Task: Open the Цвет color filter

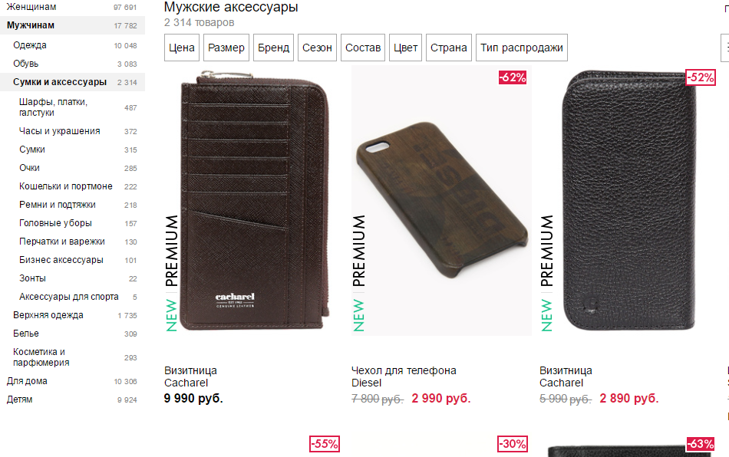Action: (405, 48)
